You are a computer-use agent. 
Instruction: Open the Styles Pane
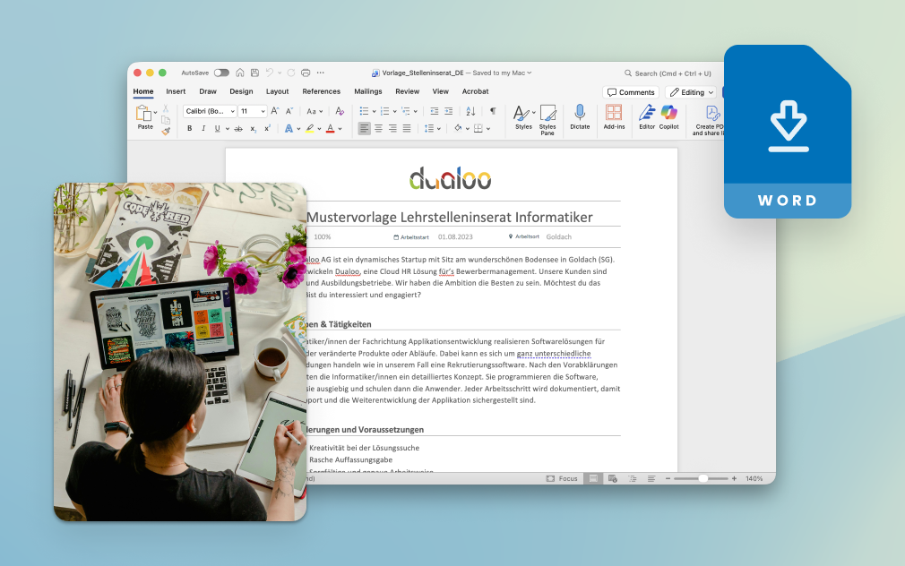[547, 120]
